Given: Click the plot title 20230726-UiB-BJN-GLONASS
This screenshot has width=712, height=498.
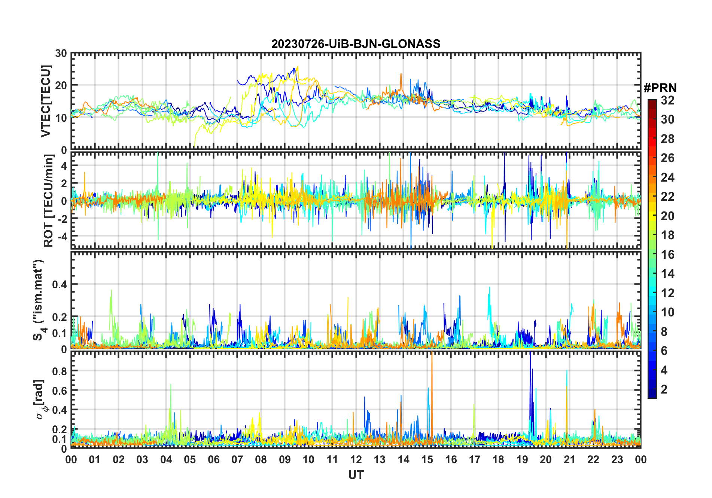Looking at the screenshot, I should 356,44.
